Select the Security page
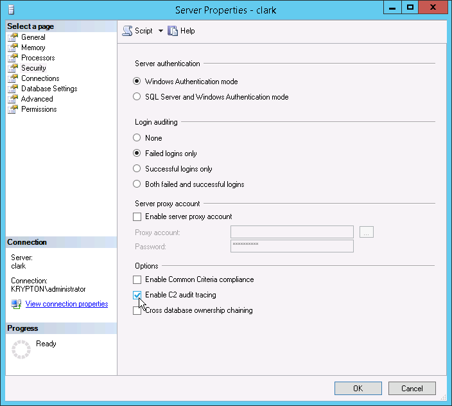452x406 pixels. [33, 68]
